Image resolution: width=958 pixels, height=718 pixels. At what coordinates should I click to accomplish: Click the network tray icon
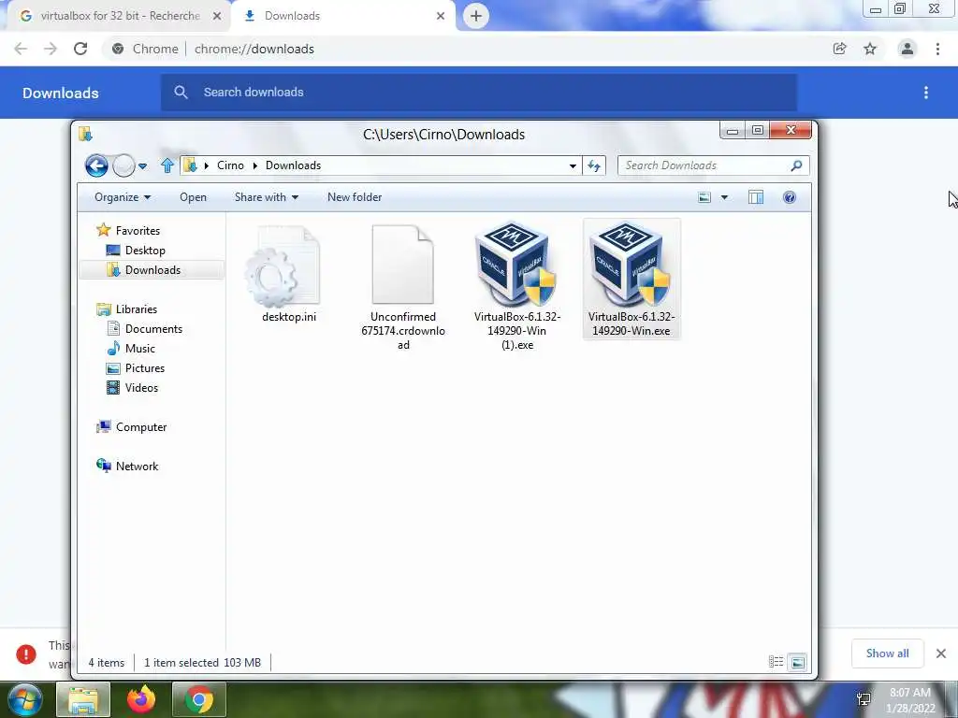coord(864,699)
